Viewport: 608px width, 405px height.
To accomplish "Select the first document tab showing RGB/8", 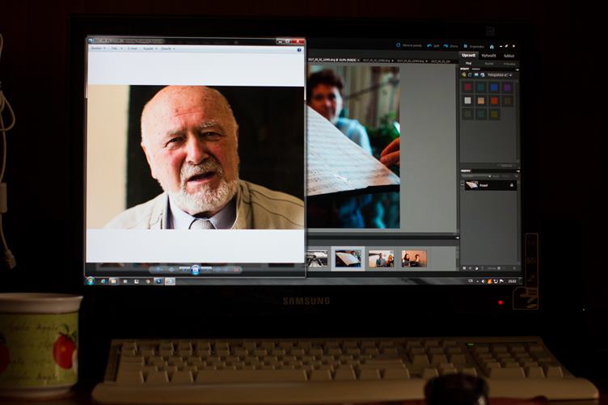I will (333, 60).
